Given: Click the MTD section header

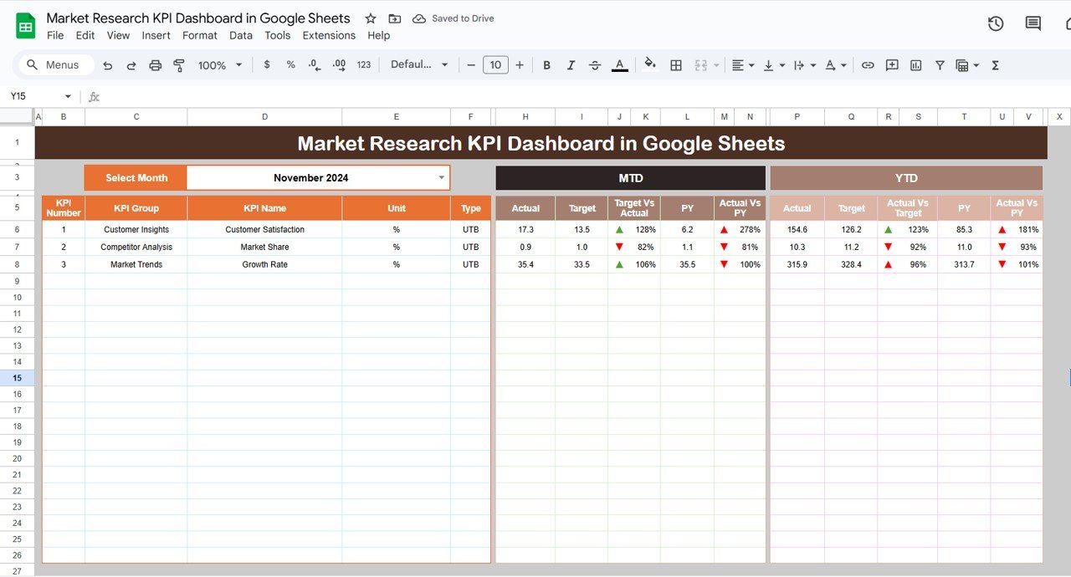Looking at the screenshot, I should tap(630, 178).
